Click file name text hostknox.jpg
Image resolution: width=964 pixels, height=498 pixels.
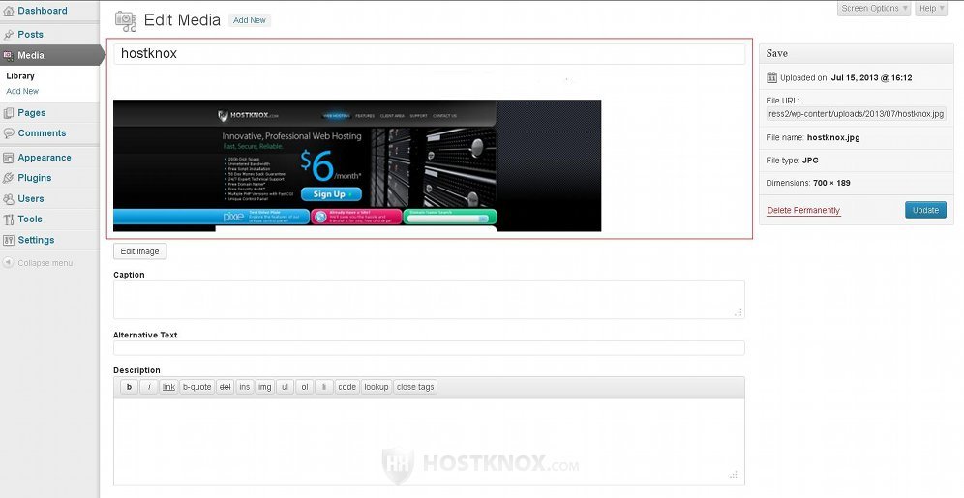(x=833, y=137)
